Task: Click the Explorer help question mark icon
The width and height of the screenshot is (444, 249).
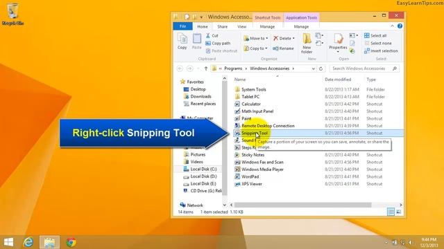Action: (x=400, y=26)
